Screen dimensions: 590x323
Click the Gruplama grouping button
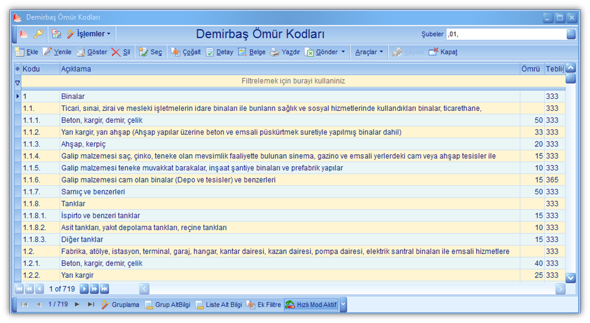120,305
